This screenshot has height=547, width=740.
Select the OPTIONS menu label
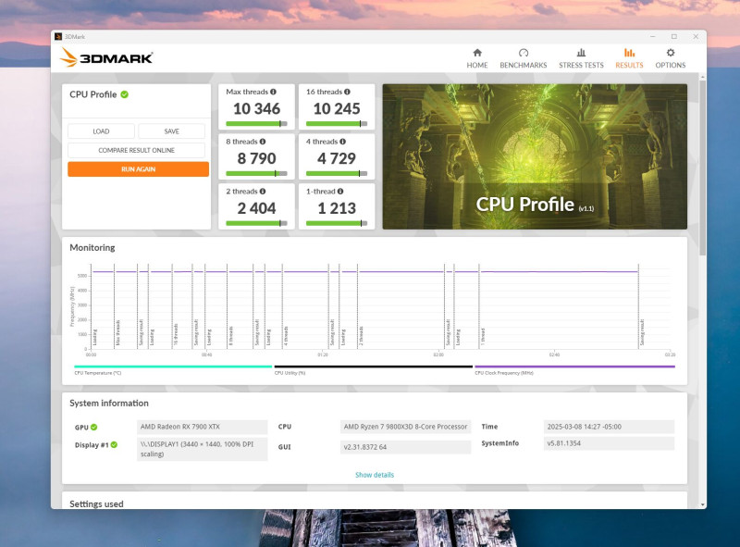pos(670,65)
